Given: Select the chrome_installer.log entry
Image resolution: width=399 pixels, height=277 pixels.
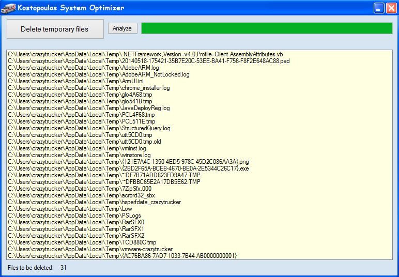Looking at the screenshot, I should point(88,88).
